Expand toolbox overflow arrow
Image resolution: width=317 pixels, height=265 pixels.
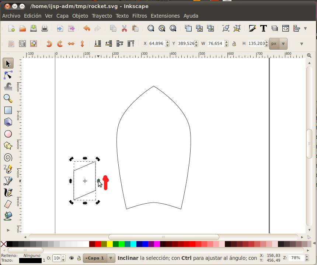[x=8, y=230]
